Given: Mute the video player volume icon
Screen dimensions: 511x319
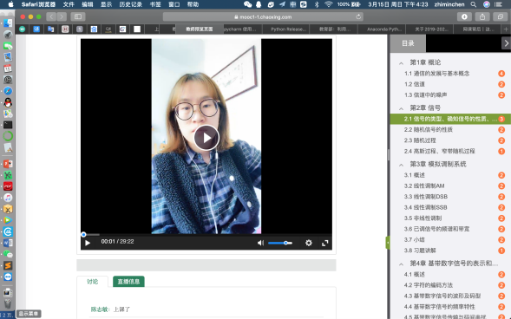Looking at the screenshot, I should (x=260, y=243).
